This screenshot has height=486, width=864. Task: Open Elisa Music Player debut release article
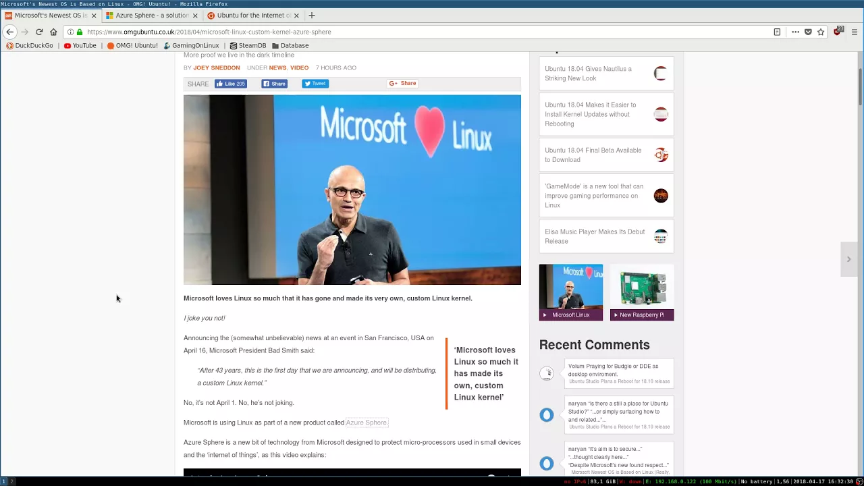tap(594, 236)
